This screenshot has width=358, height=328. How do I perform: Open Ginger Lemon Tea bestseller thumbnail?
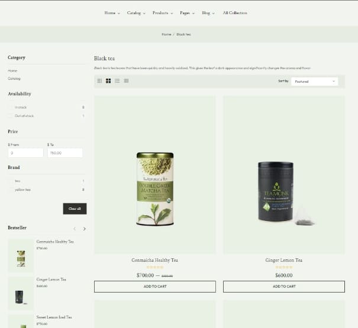point(21,293)
